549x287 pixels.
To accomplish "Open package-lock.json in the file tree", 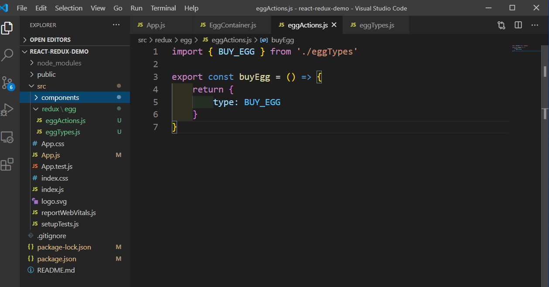I will (75, 247).
